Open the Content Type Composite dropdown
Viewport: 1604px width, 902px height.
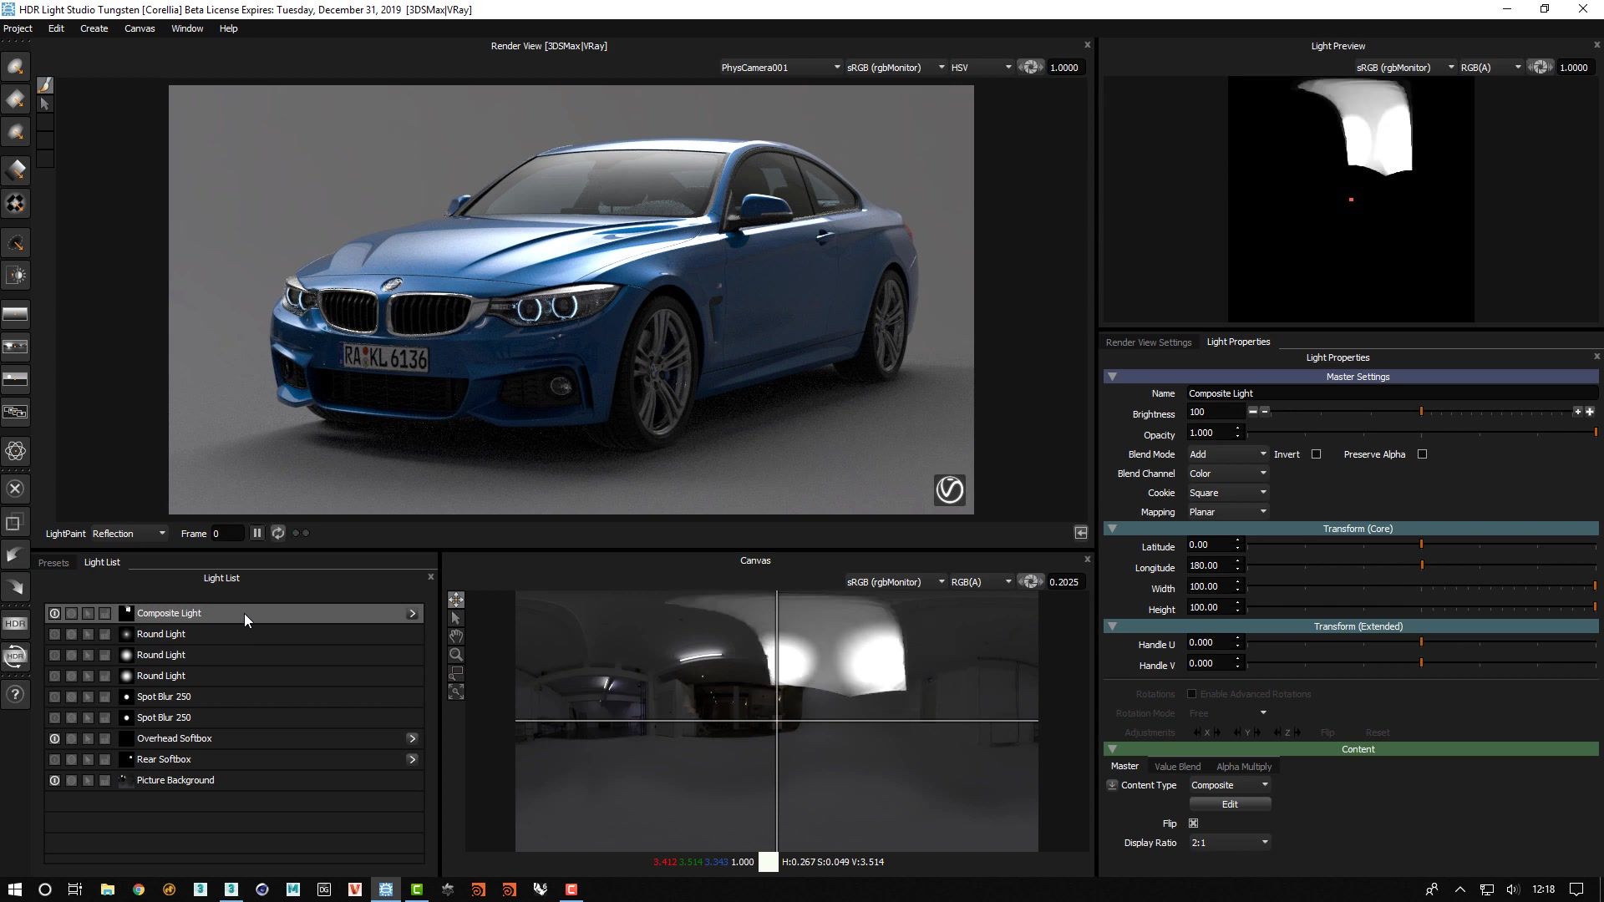click(x=1230, y=785)
